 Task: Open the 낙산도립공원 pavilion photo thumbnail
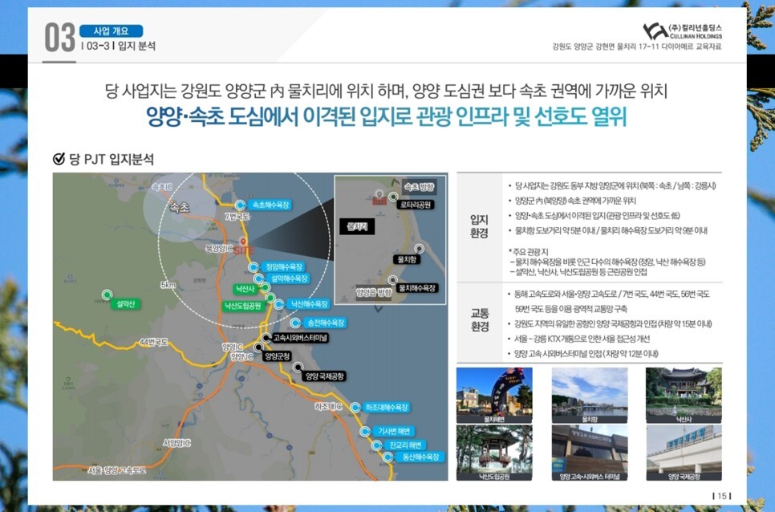[494, 453]
